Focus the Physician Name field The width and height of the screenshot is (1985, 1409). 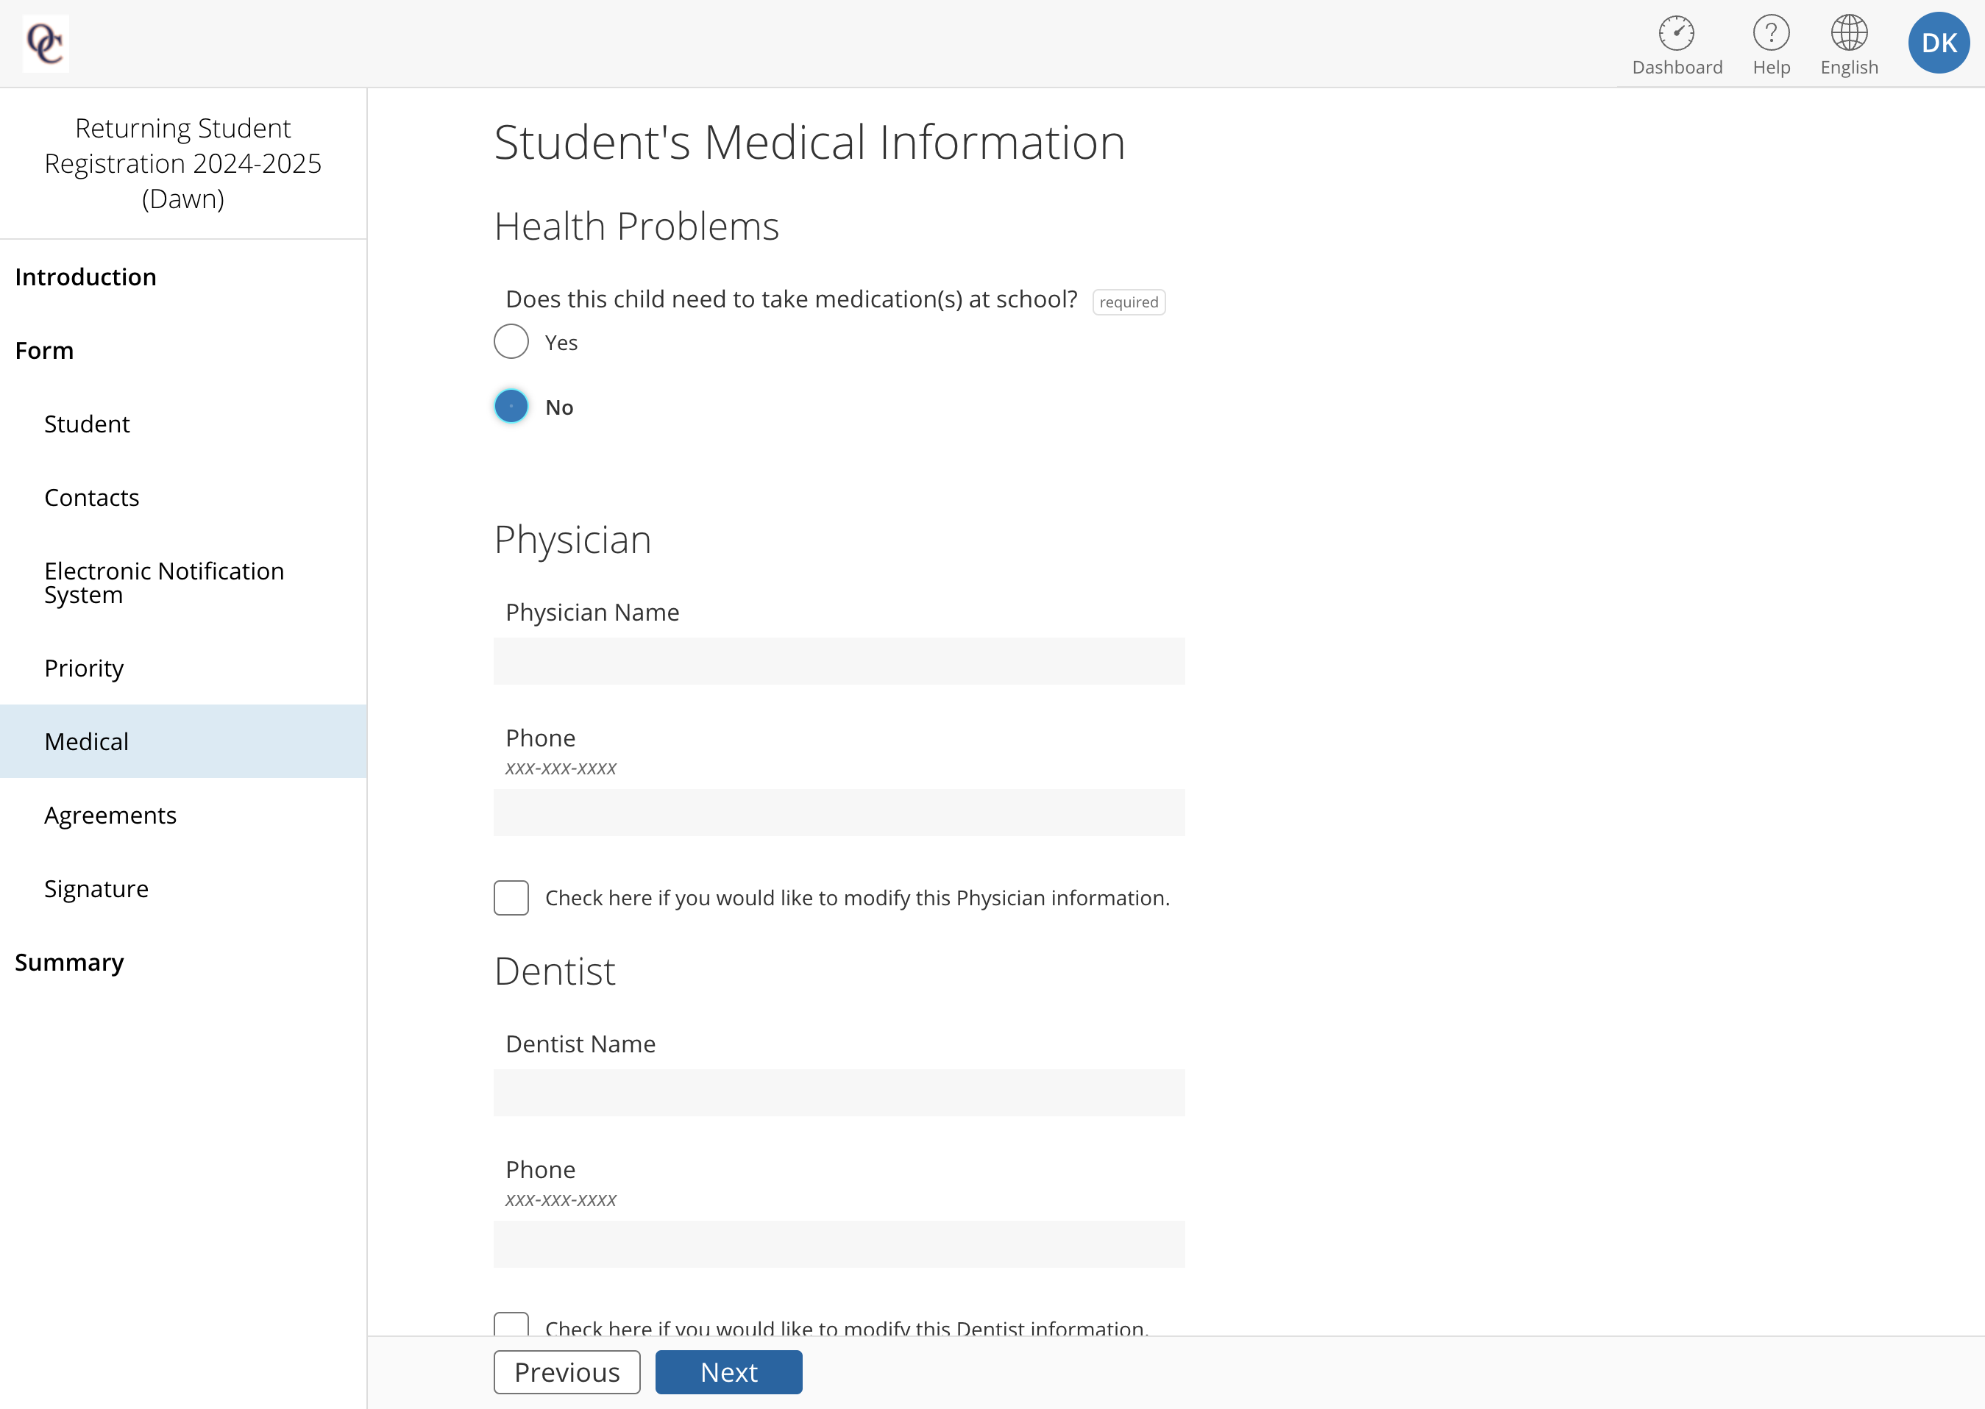tap(839, 661)
